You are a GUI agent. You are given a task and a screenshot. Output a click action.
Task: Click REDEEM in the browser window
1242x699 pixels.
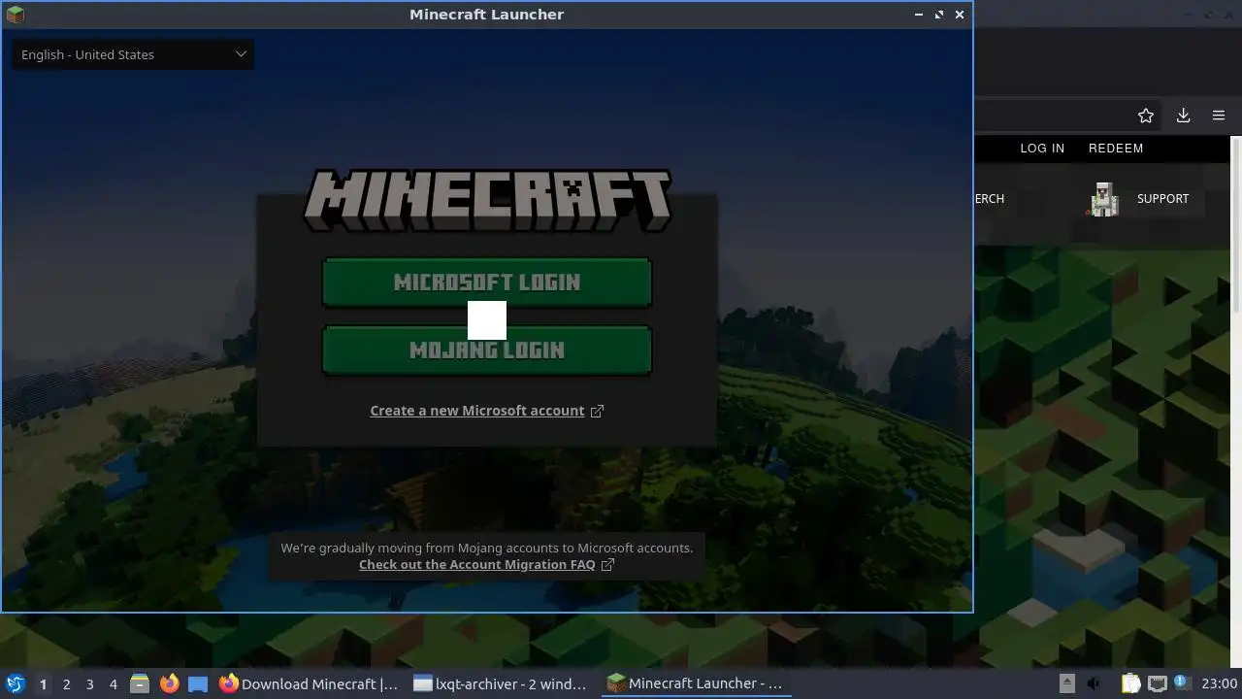1116,149
